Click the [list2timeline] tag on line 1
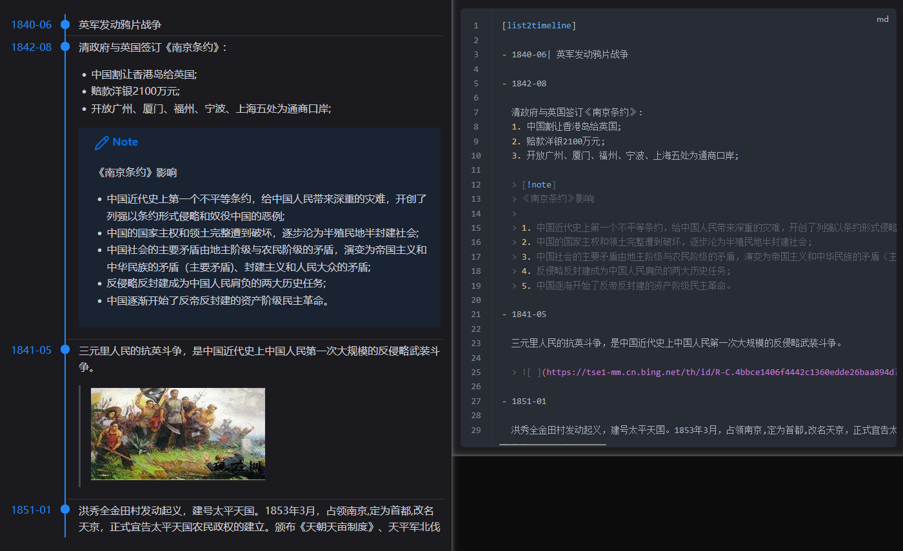This screenshot has width=903, height=551. pos(539,26)
